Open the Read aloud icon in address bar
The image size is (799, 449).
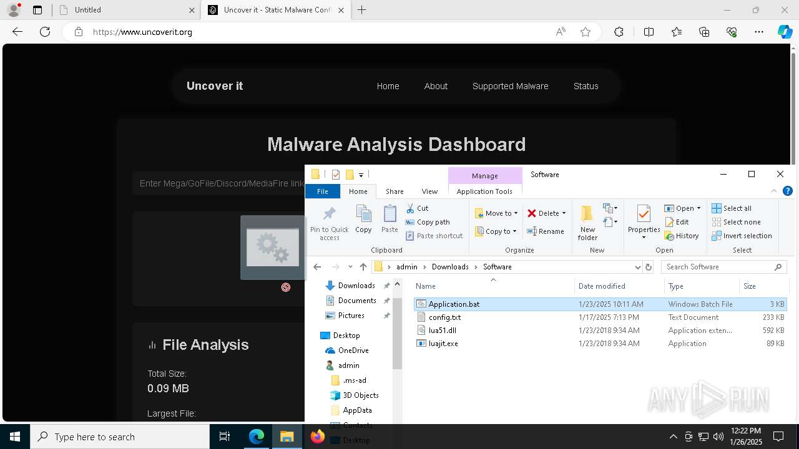pos(561,32)
